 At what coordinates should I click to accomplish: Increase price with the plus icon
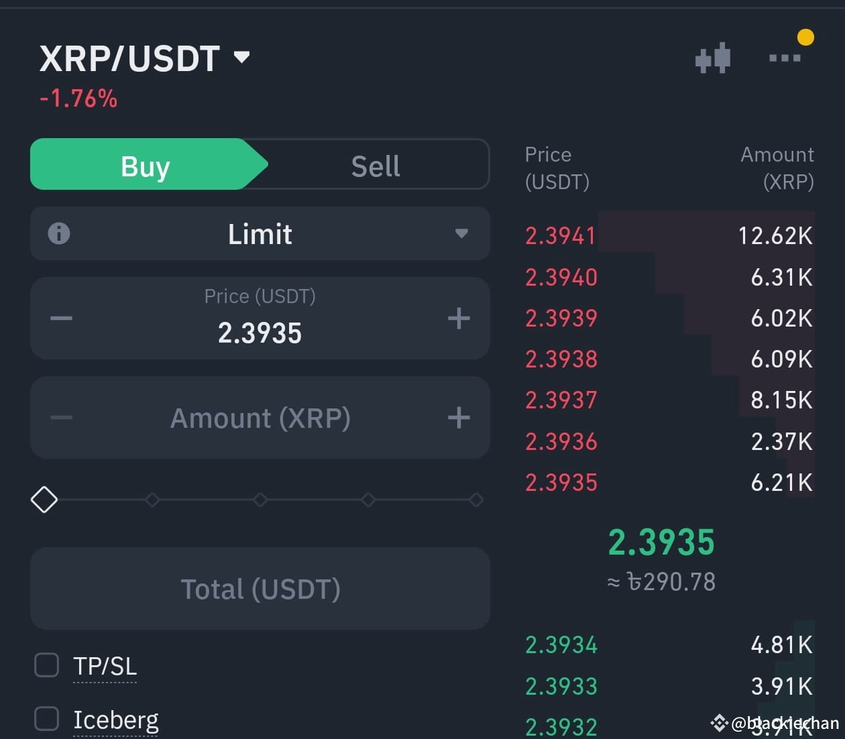(459, 318)
